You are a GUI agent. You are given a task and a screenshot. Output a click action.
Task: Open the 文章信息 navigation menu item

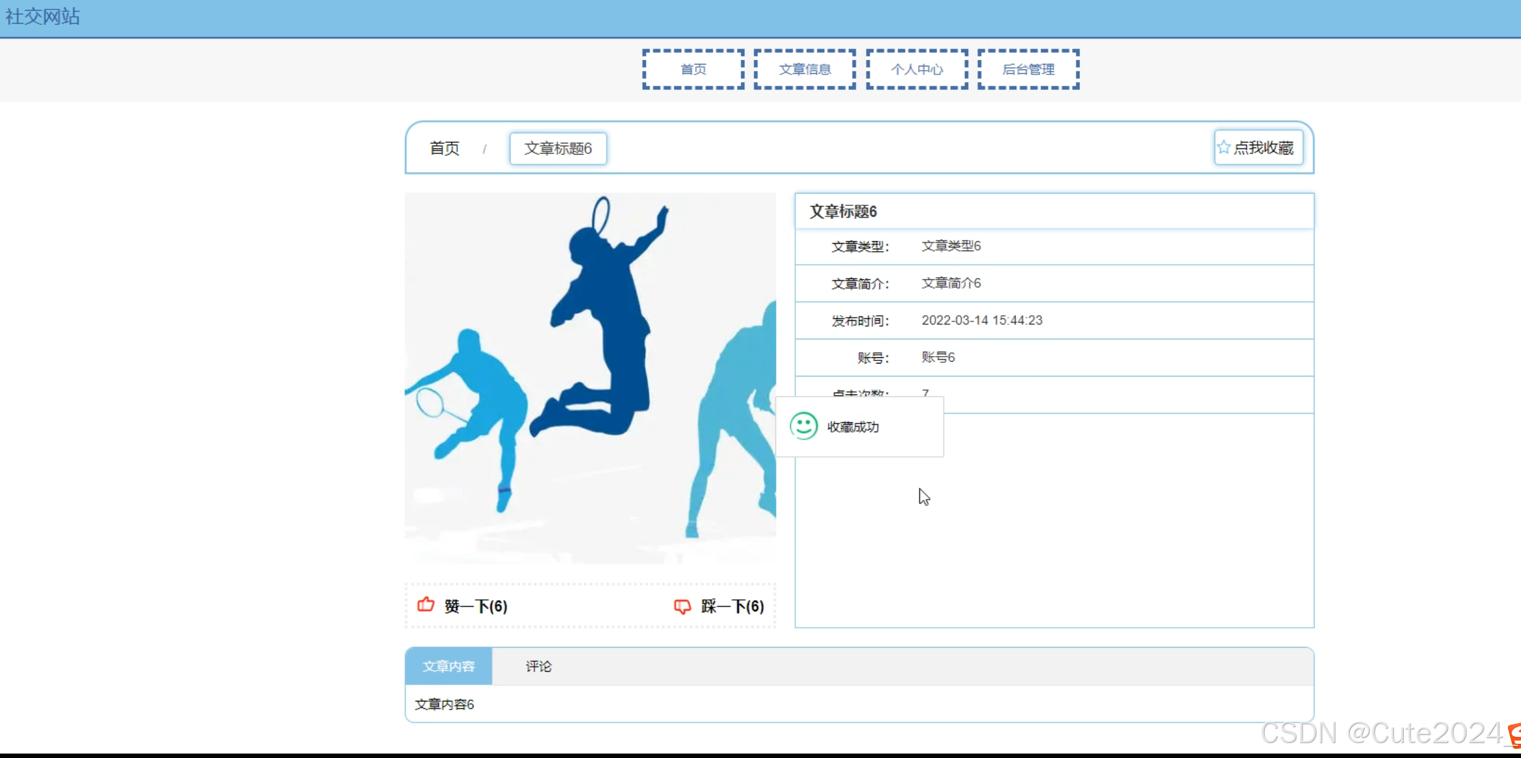pos(805,69)
